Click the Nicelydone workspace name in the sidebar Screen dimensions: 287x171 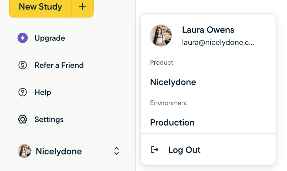click(59, 152)
